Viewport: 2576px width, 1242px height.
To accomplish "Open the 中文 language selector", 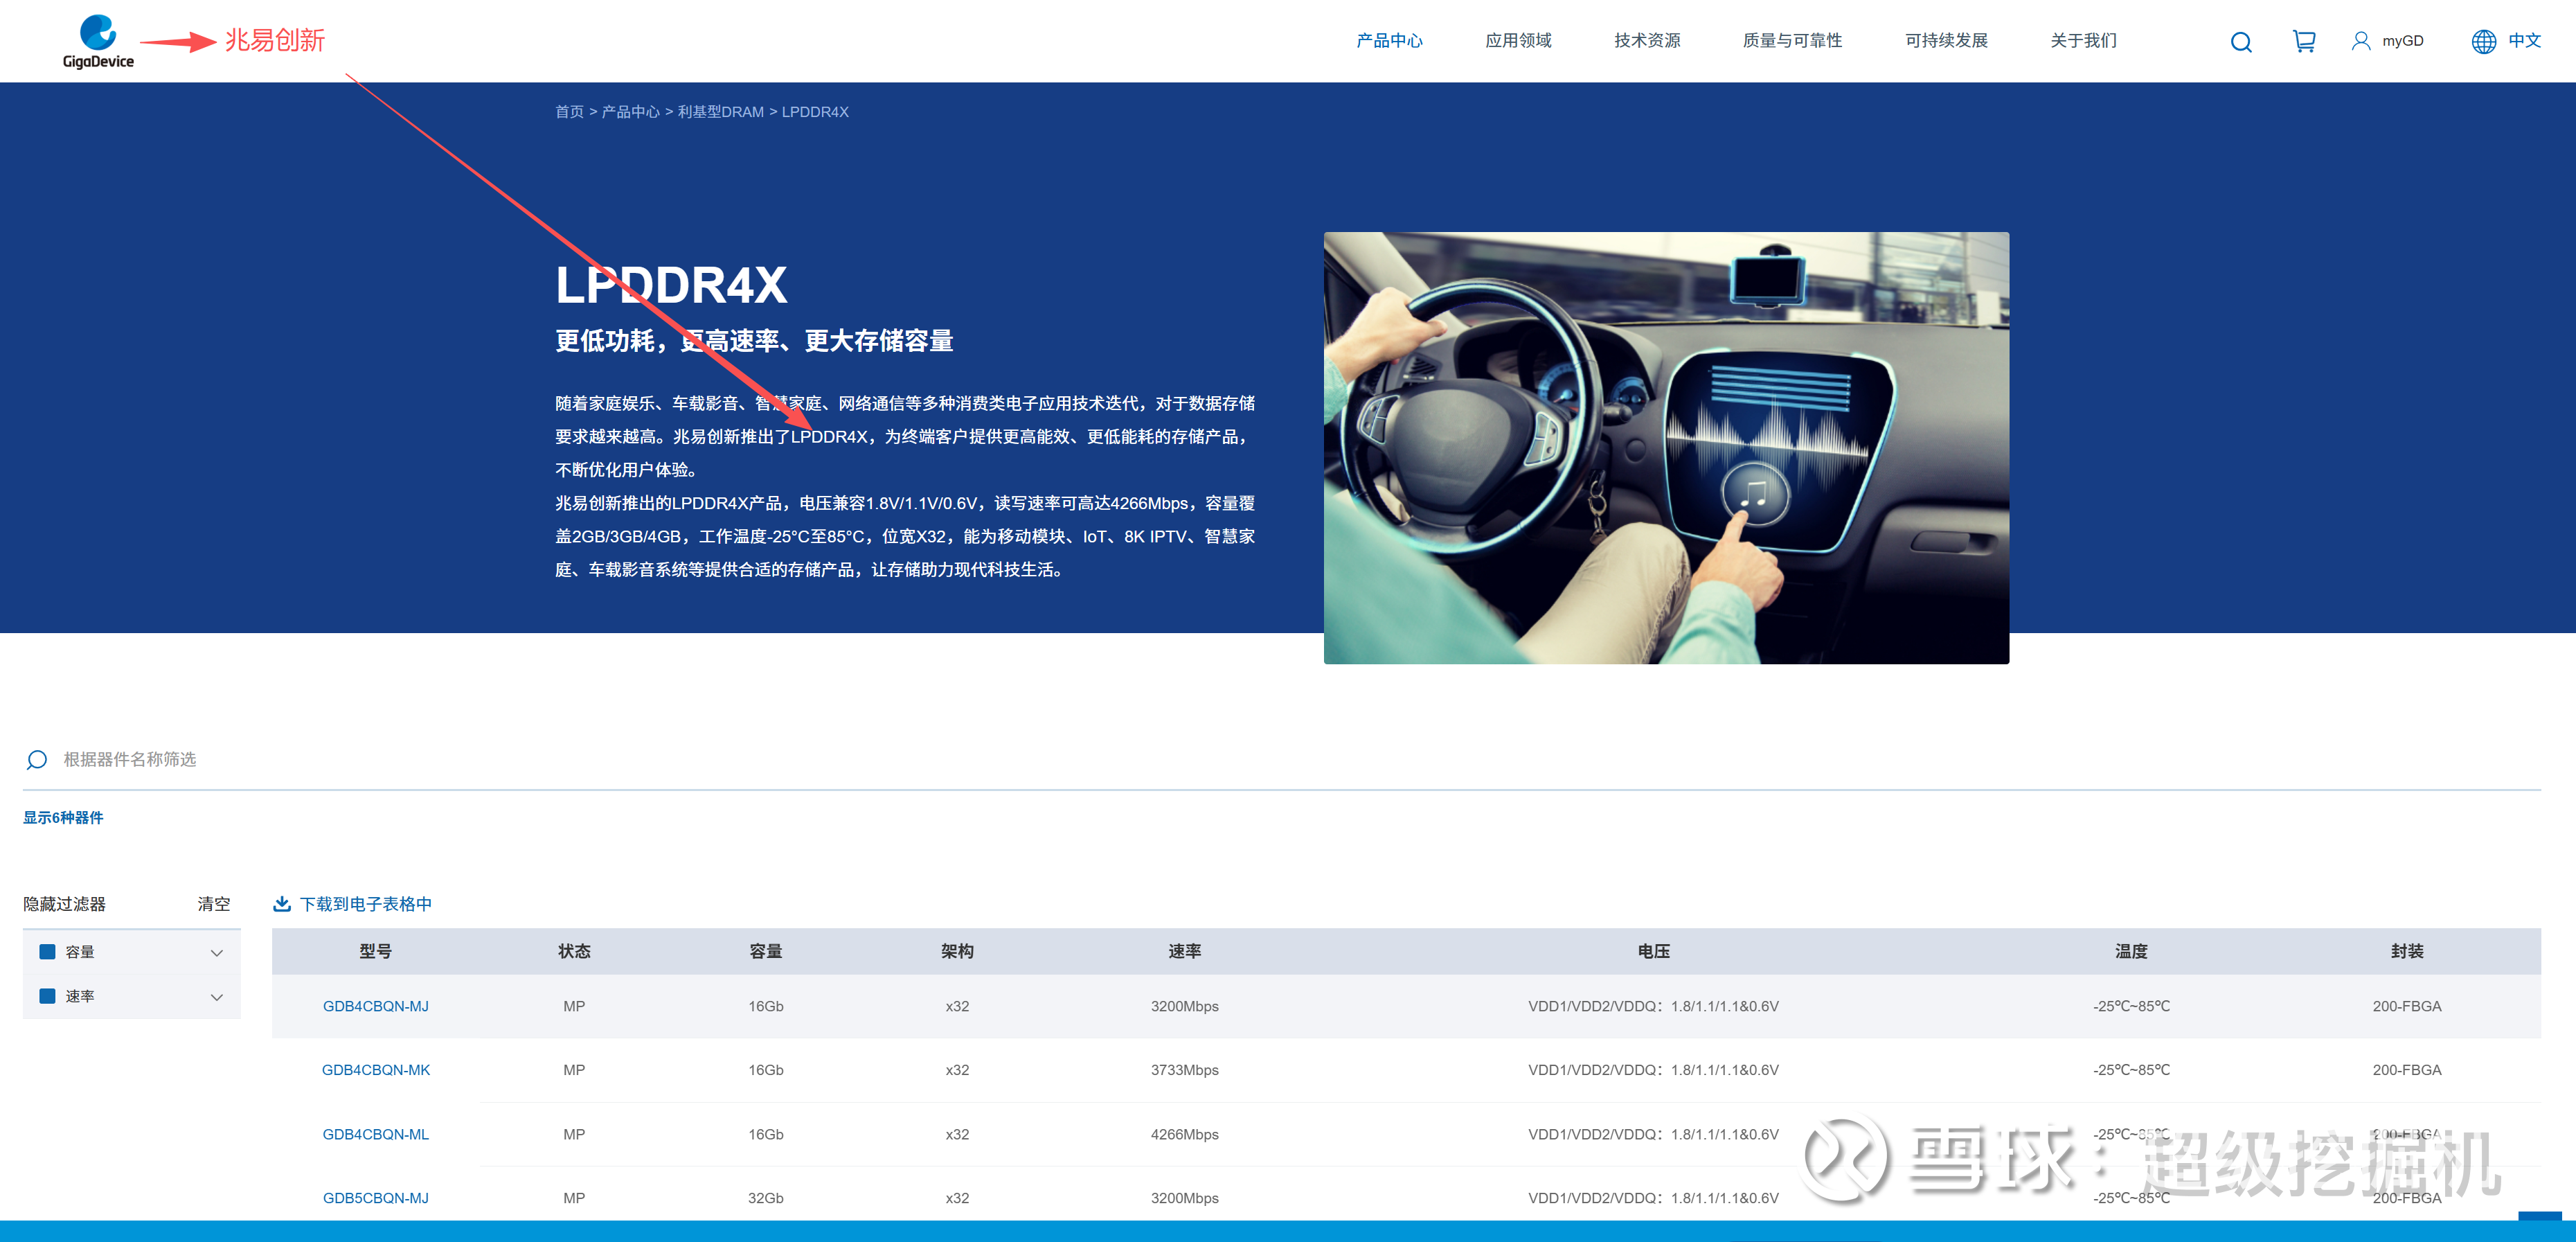I will tap(2524, 41).
